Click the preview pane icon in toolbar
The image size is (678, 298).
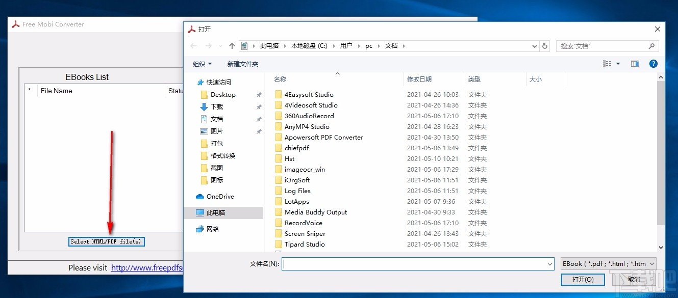[x=635, y=64]
